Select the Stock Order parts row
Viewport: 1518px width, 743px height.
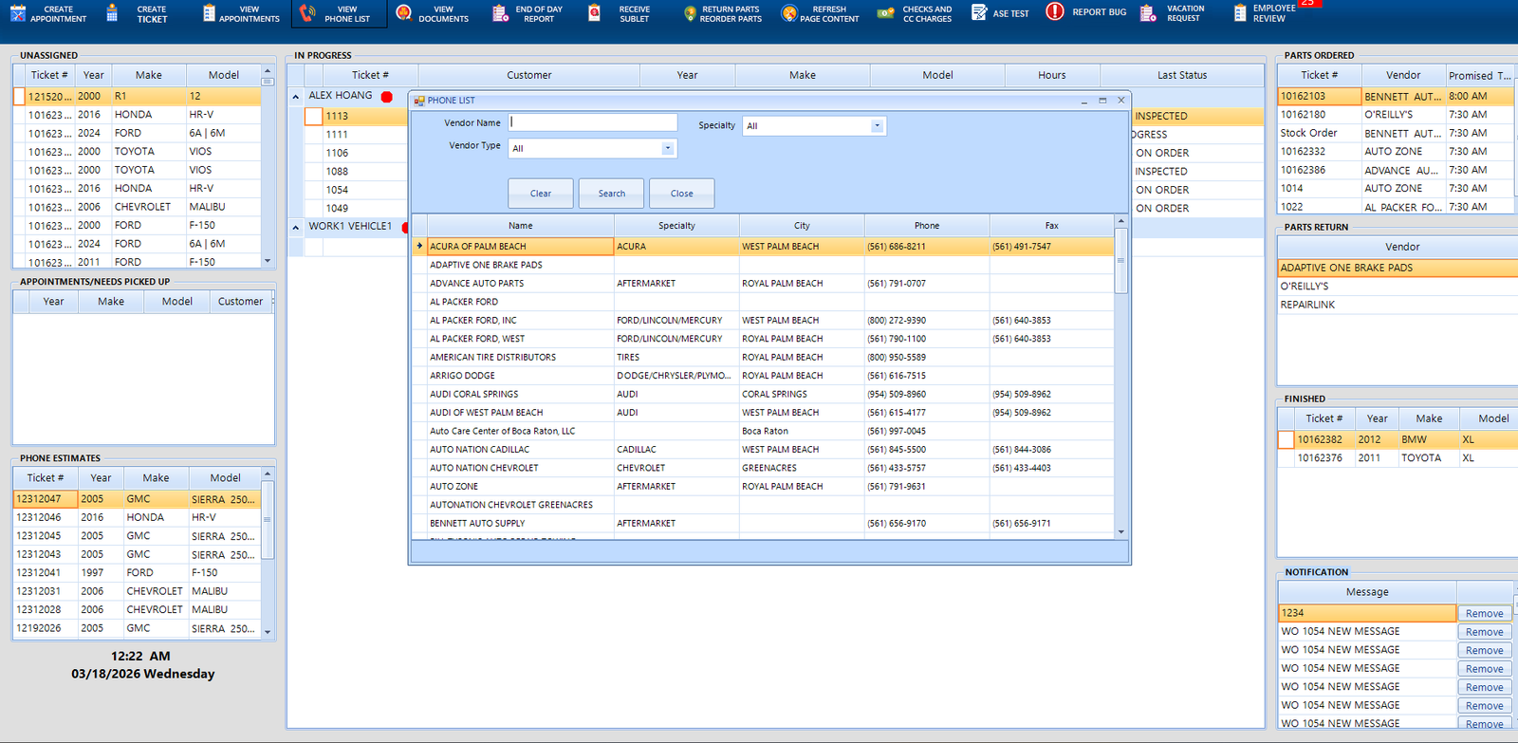pyautogui.click(x=1395, y=134)
